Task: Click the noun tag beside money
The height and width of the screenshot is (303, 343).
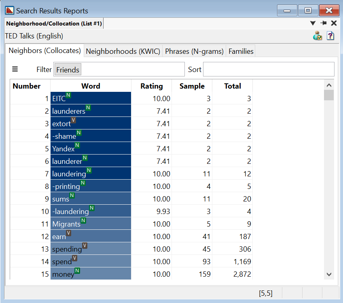Action: (77, 271)
